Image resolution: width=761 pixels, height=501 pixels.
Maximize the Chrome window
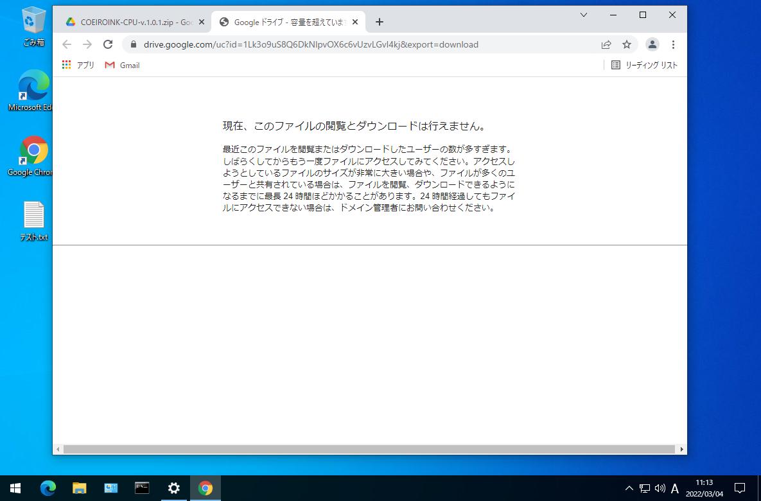643,15
